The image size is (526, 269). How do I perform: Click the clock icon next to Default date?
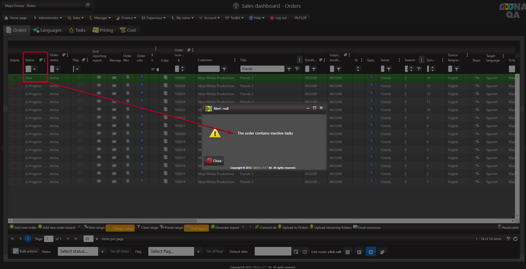tap(305, 252)
